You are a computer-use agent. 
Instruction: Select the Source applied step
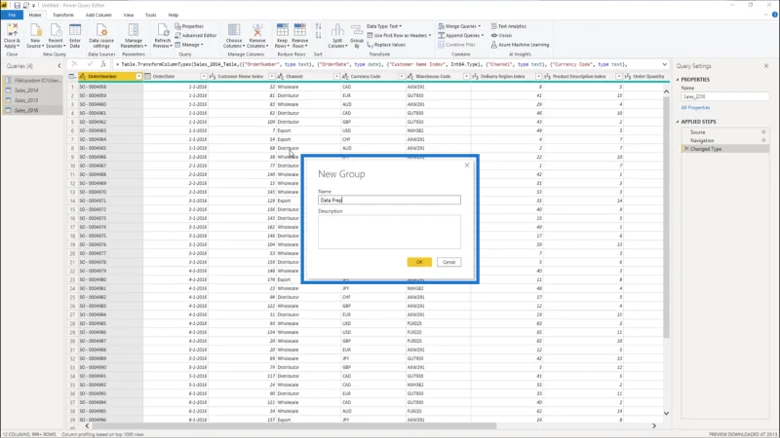click(724, 132)
